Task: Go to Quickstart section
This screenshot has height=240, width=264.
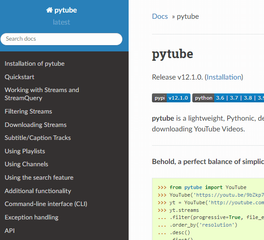Action: (x=19, y=77)
